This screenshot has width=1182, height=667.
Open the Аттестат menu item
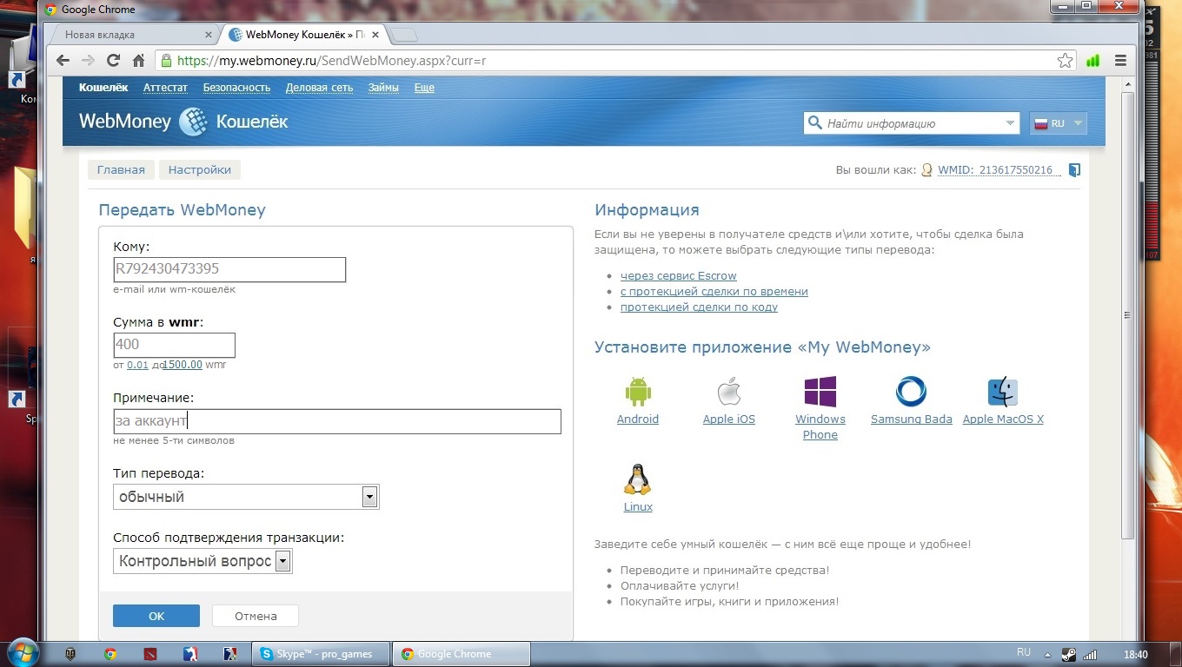point(165,88)
